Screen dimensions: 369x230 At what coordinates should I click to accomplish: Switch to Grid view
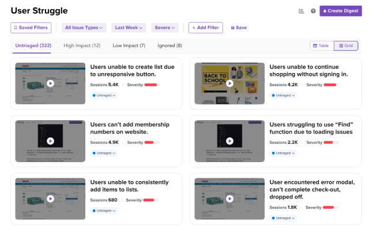tap(346, 46)
